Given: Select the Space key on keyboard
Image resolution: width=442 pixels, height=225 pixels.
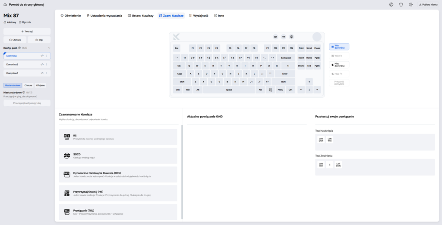Looking at the screenshot, I should (x=229, y=90).
